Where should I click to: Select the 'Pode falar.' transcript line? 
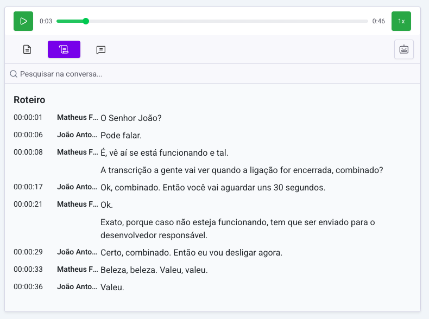121,136
